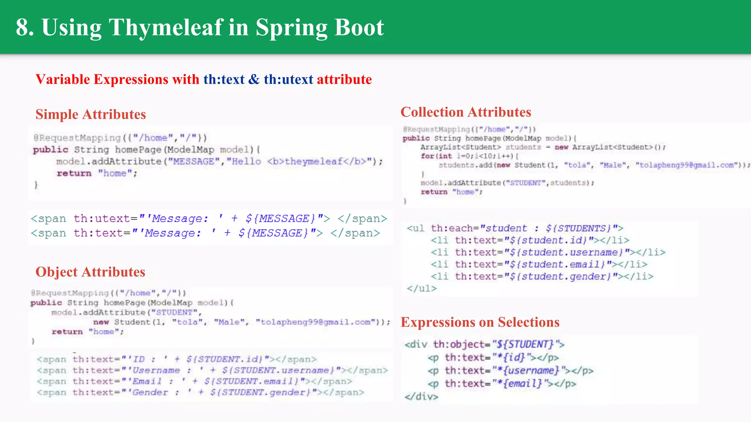Click the model.addAttribute("MESSAGE") code line

pyautogui.click(x=219, y=162)
